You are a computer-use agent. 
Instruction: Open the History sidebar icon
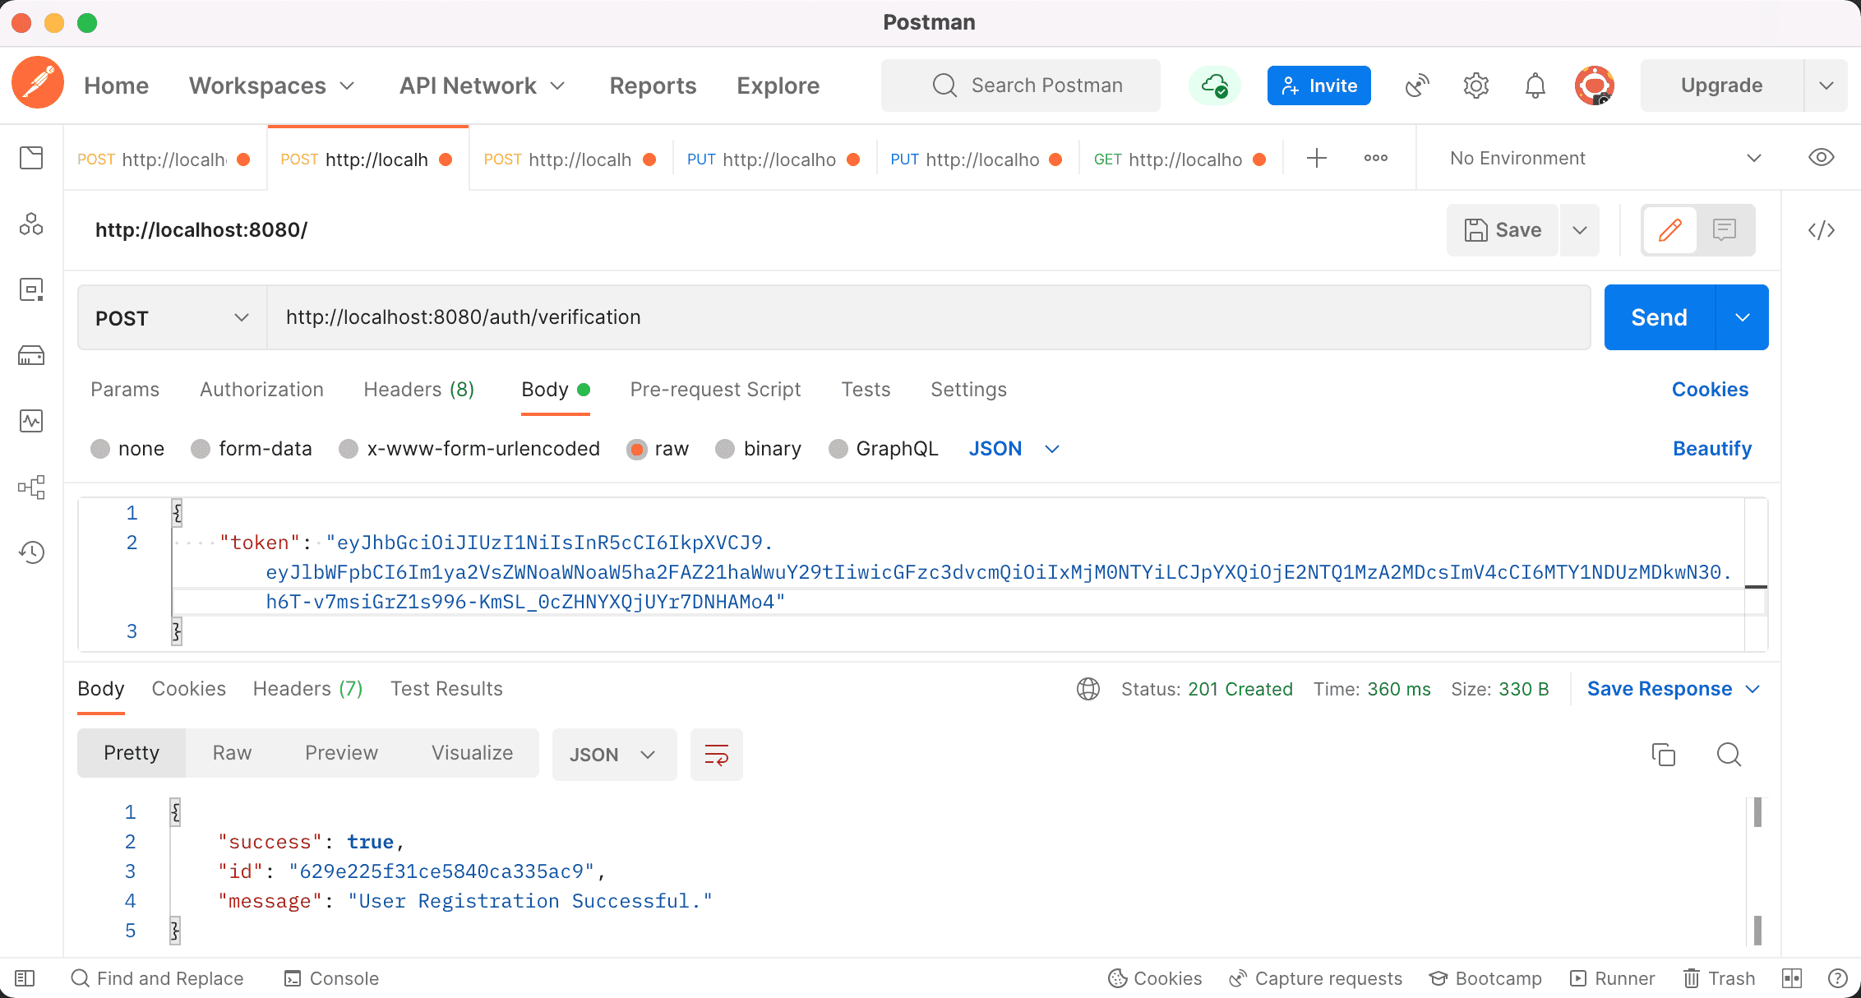31,552
